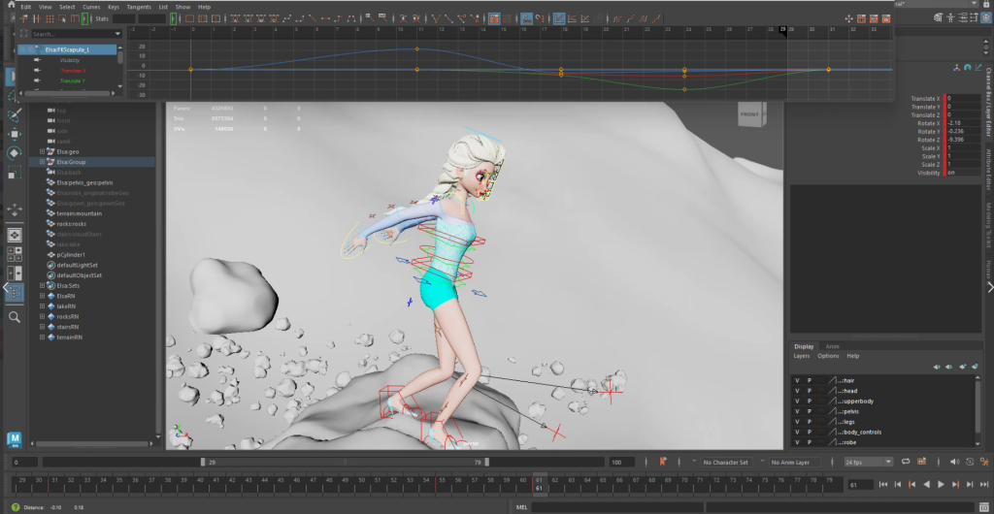
Task: Open Graph Editor search filter dropdown
Action: point(117,34)
